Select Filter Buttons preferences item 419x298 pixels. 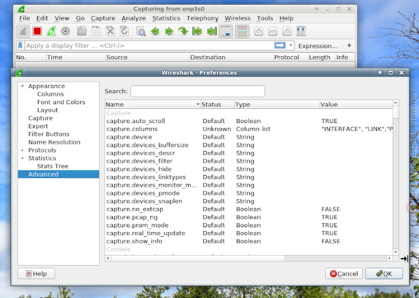49,134
